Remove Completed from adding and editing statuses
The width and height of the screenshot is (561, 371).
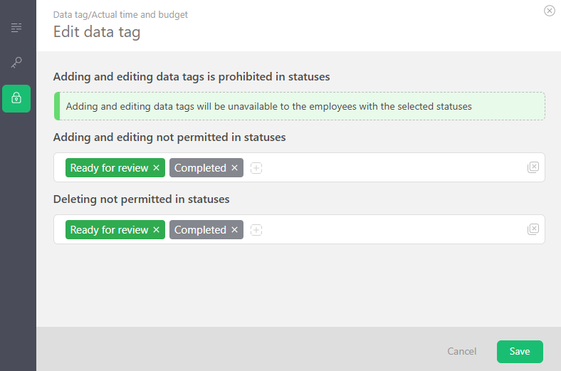pyautogui.click(x=235, y=168)
